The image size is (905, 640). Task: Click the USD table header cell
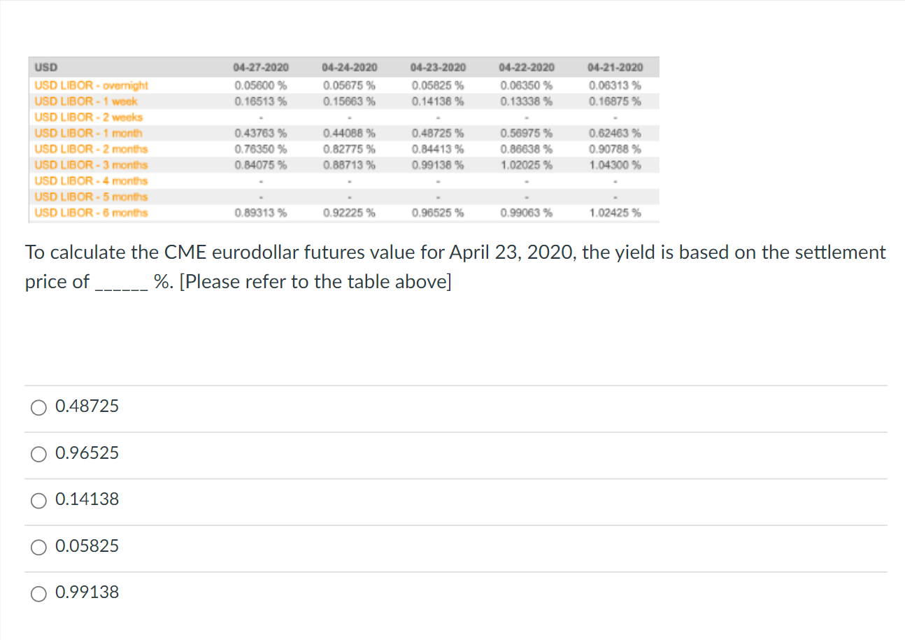[x=46, y=68]
